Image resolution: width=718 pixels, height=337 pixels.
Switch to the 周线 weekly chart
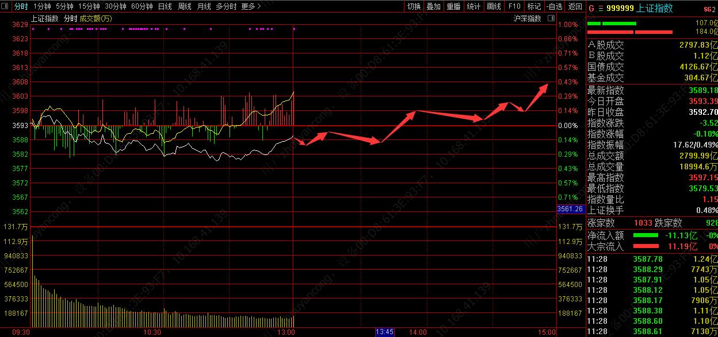(x=184, y=6)
